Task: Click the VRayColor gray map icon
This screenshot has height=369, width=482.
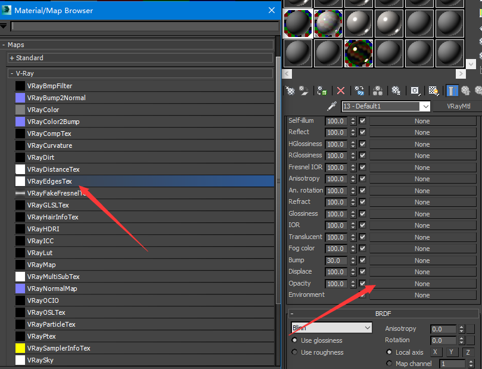Action: pyautogui.click(x=20, y=110)
